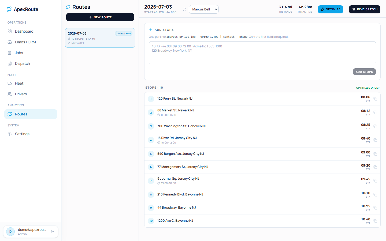Image resolution: width=386 pixels, height=241 pixels.
Task: Copy address for 9 Journal Sq stop
Action: pos(375,181)
